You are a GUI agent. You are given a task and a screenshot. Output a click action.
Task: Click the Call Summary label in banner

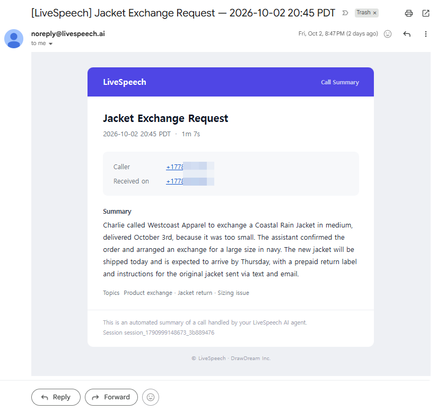point(340,82)
